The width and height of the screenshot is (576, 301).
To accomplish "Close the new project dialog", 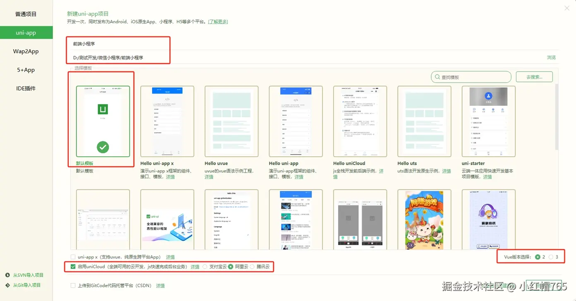I will point(566,8).
